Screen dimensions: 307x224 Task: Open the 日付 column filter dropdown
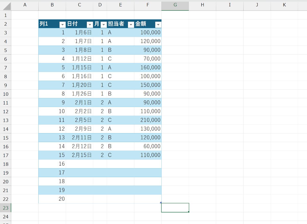90,25
